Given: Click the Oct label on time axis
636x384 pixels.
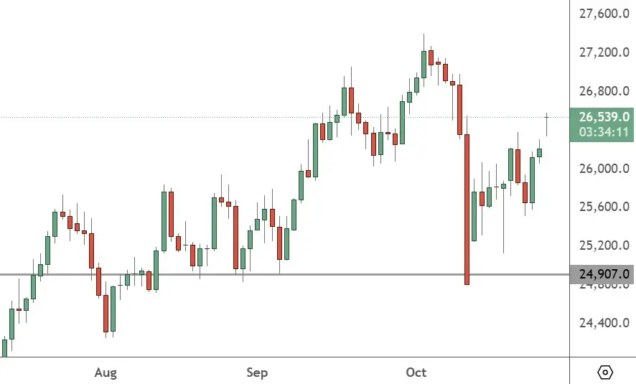Looking at the screenshot, I should point(416,373).
